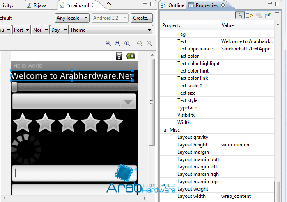Toggle Show Categories in Properties toolbar
The width and height of the screenshot is (287, 202).
240,15
